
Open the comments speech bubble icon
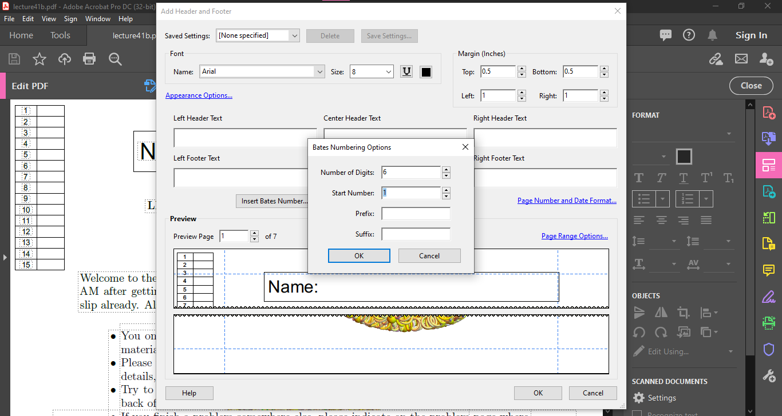pyautogui.click(x=665, y=35)
